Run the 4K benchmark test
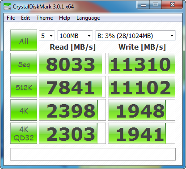 click(x=24, y=110)
